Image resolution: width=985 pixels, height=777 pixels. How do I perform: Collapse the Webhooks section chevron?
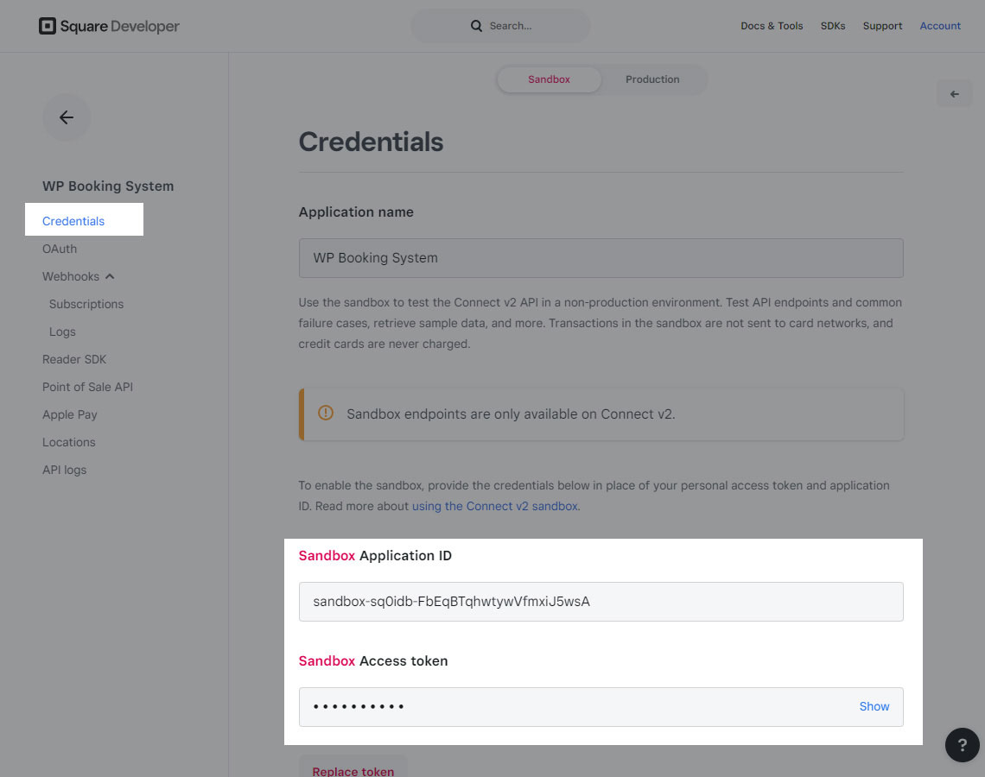tap(110, 277)
